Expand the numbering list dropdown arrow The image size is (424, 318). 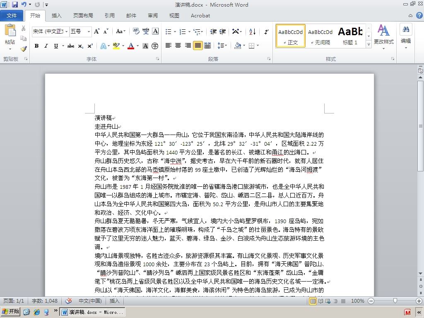pos(189,31)
